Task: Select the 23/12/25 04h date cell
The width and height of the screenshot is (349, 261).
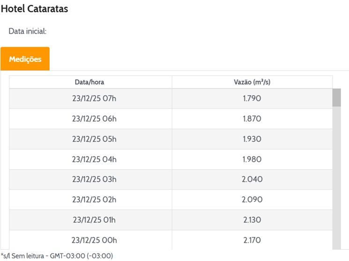Action: (x=94, y=159)
